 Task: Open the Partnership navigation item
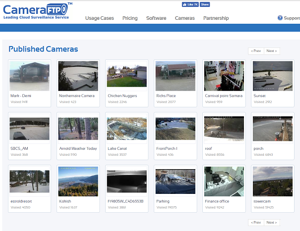click(x=216, y=18)
